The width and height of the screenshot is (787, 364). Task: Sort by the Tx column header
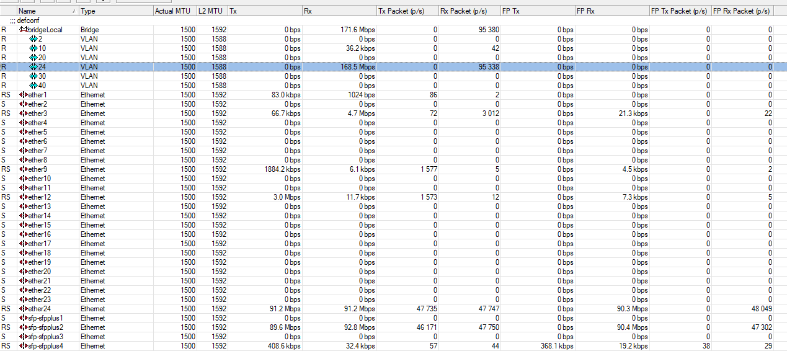click(265, 11)
